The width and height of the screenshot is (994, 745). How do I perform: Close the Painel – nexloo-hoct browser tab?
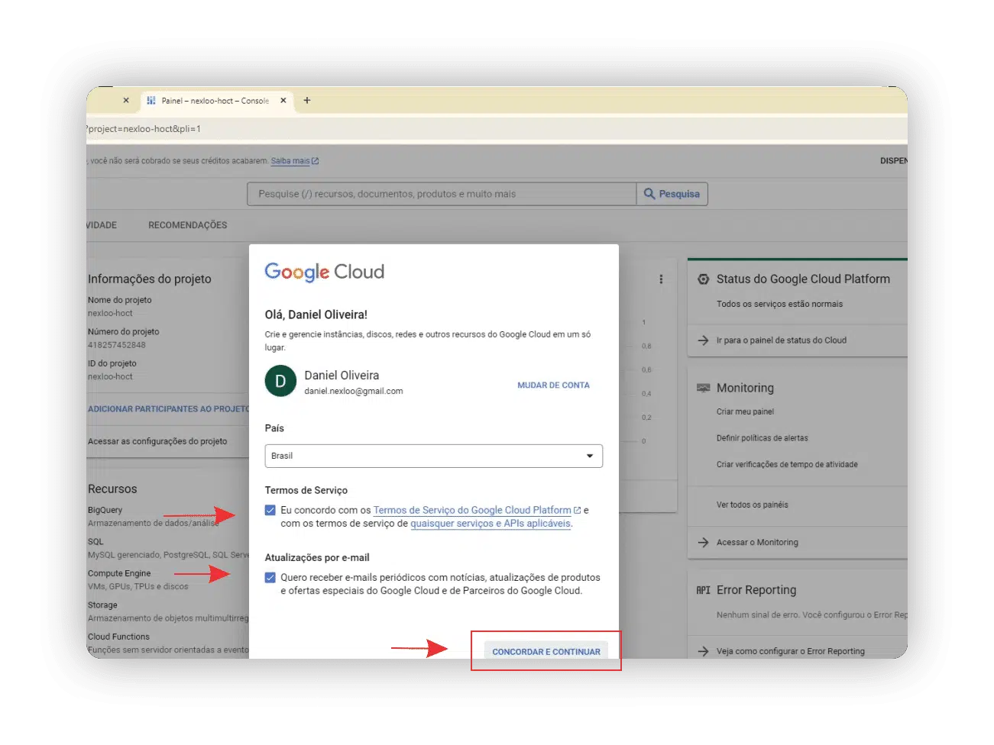pyautogui.click(x=283, y=100)
